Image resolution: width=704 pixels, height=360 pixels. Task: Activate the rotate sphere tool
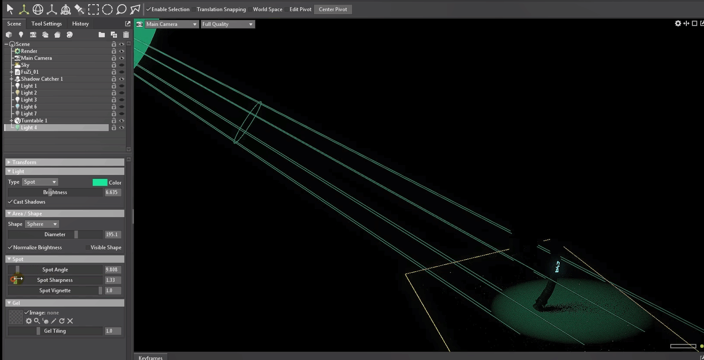point(38,9)
